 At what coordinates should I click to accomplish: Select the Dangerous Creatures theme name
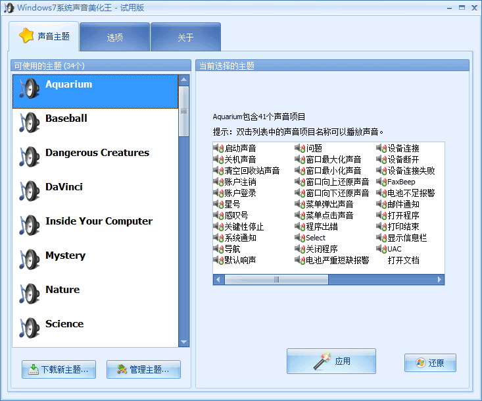[x=97, y=153]
